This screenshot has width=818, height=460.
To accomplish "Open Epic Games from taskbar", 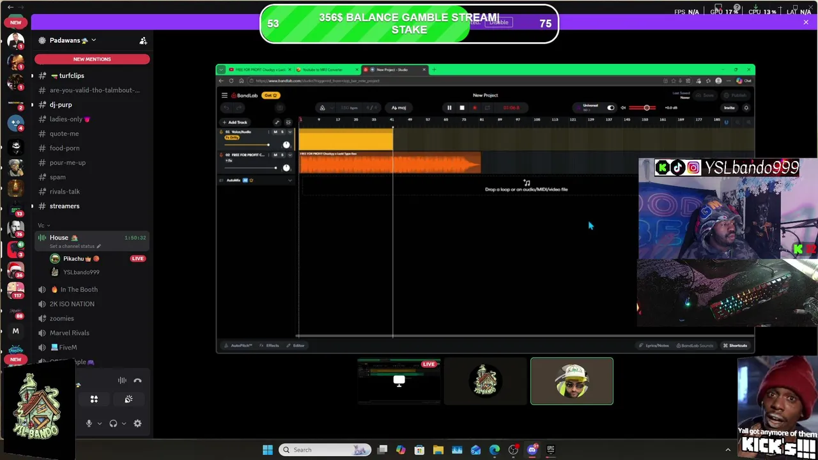I will coord(551,450).
